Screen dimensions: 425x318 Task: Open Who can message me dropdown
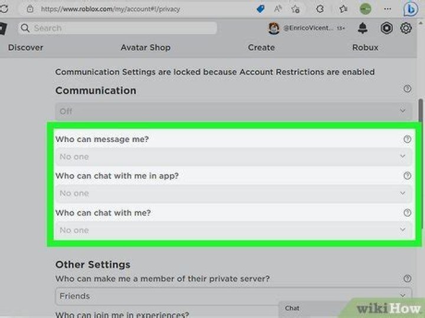tap(233, 157)
